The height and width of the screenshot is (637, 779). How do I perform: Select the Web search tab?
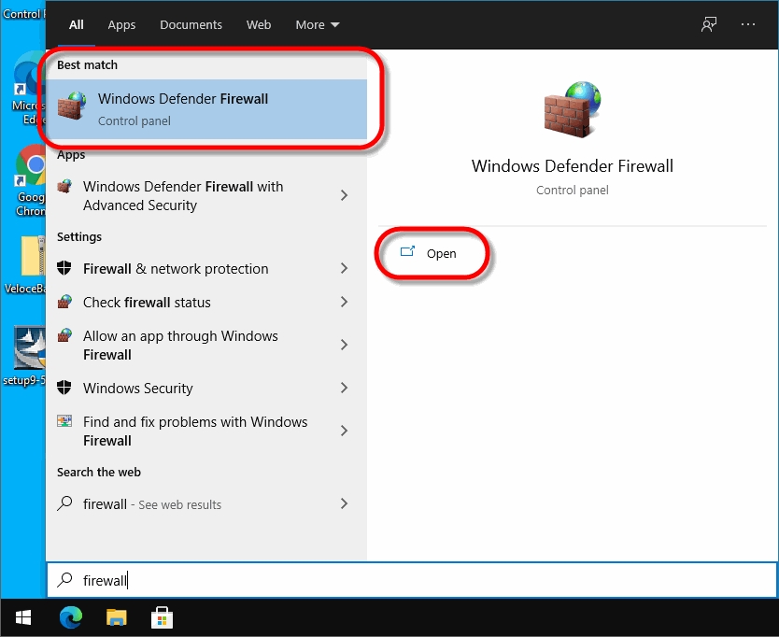click(259, 25)
